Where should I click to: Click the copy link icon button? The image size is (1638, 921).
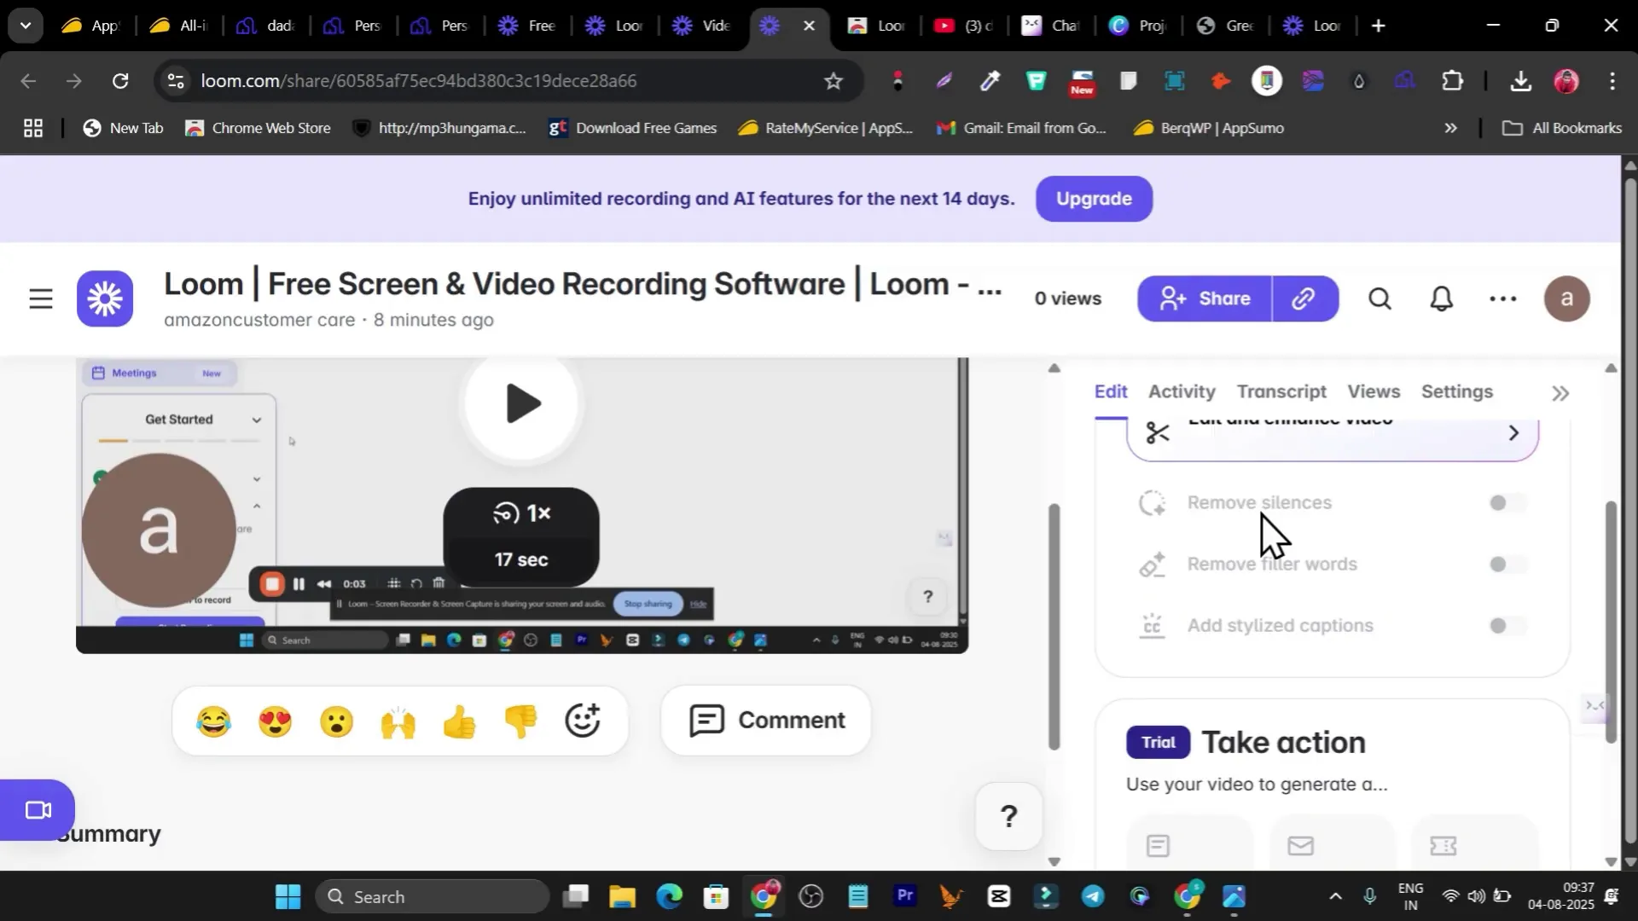tap(1304, 298)
